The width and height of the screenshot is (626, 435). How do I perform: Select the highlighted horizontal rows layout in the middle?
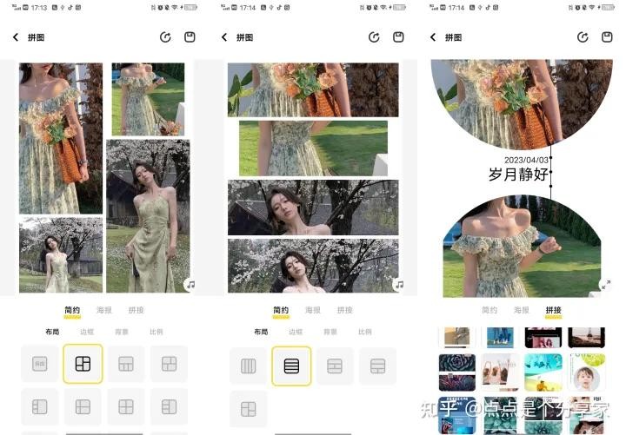coord(291,366)
